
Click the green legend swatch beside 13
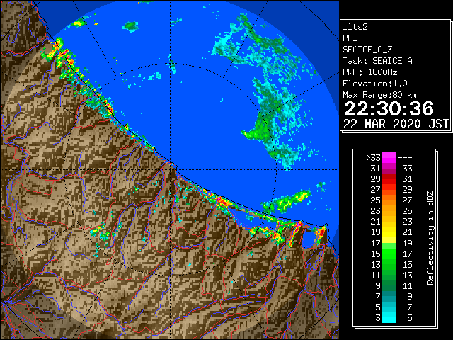(389, 264)
